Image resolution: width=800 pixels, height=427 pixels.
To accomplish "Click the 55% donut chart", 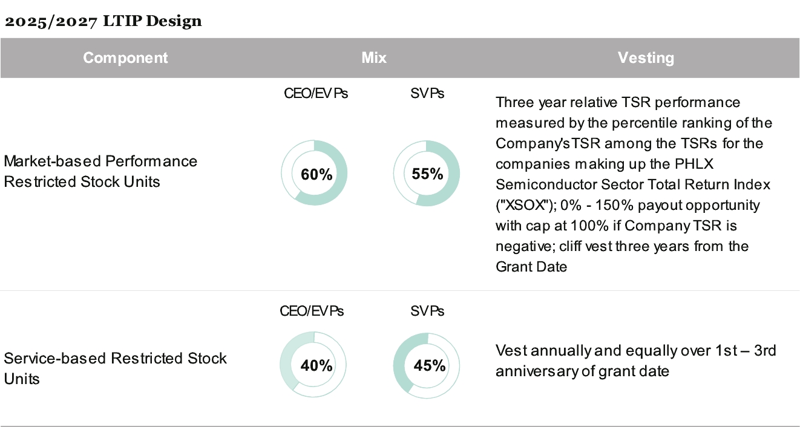I will coord(427,174).
